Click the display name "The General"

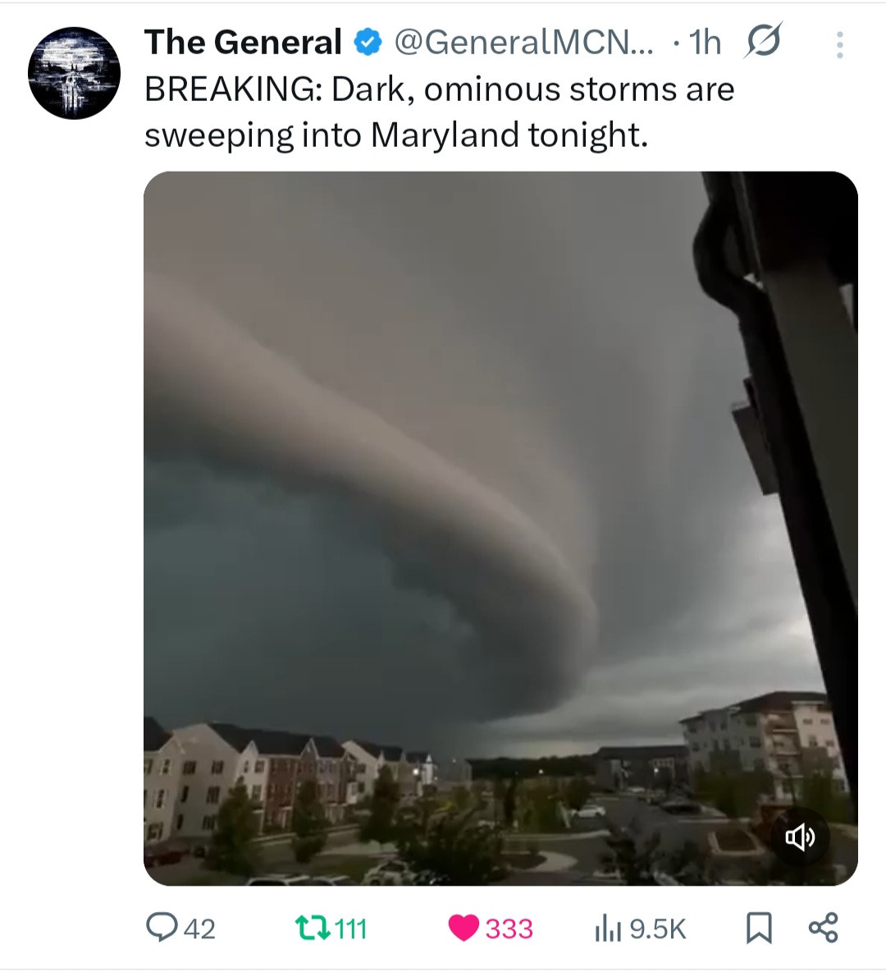tap(243, 42)
